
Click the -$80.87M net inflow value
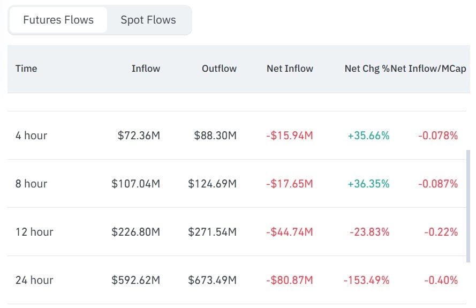290,280
